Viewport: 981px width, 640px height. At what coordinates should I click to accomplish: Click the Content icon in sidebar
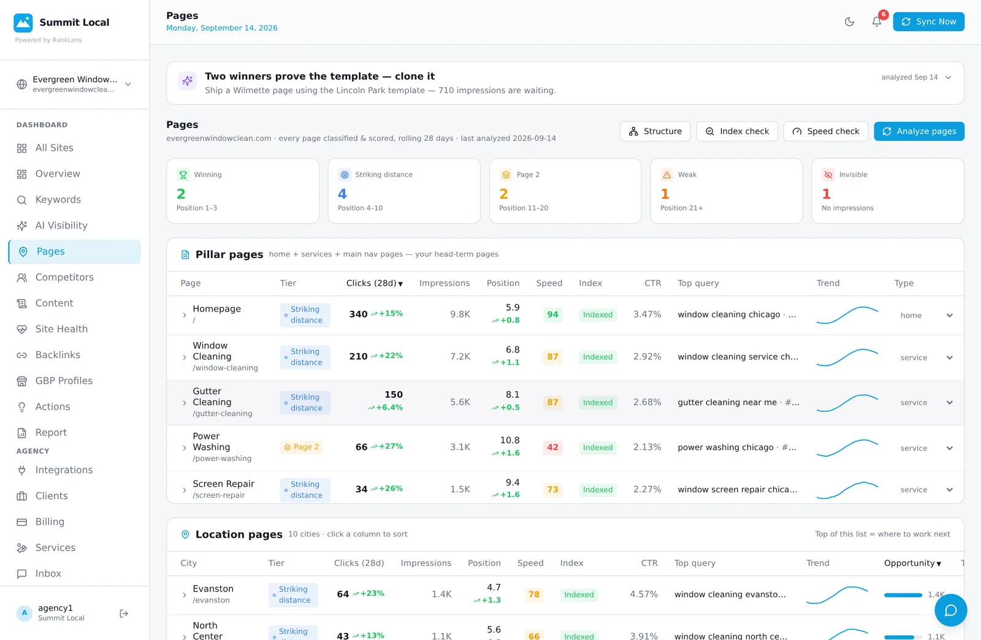22,303
